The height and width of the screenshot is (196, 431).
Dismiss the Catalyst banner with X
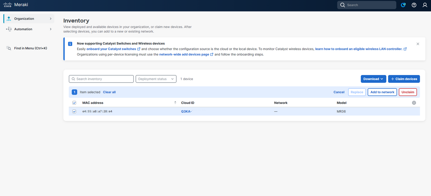[418, 44]
